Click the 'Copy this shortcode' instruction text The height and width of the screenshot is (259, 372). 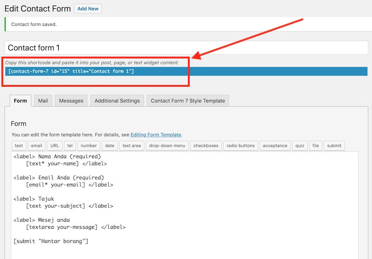pyautogui.click(x=92, y=63)
